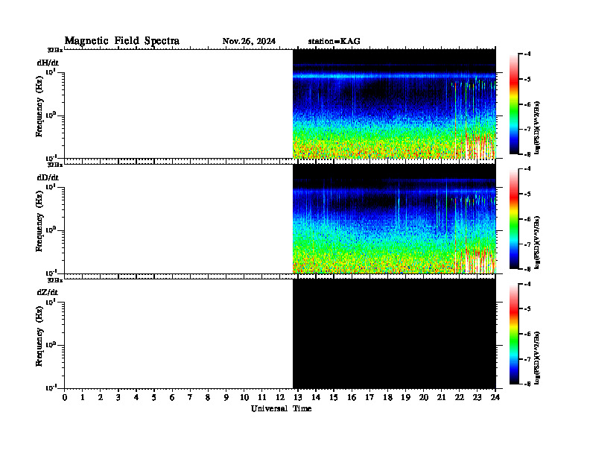Click the "-4" tick on dD/dt colorbar

[x=527, y=169]
